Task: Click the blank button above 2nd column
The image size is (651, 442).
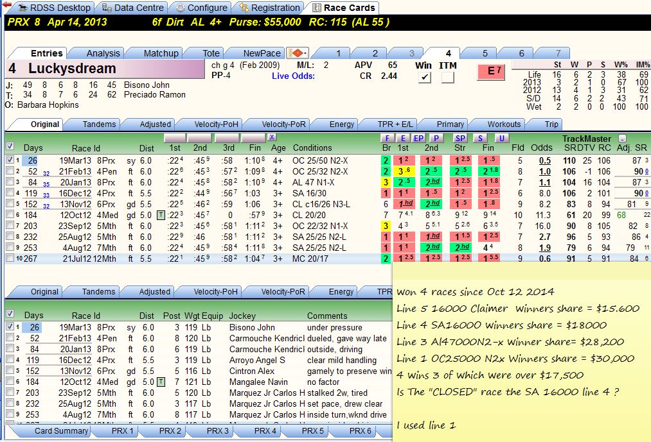Action: click(x=200, y=138)
